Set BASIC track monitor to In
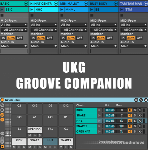Image resolution: width=148 pixels, height=150 pixels. click(3, 38)
